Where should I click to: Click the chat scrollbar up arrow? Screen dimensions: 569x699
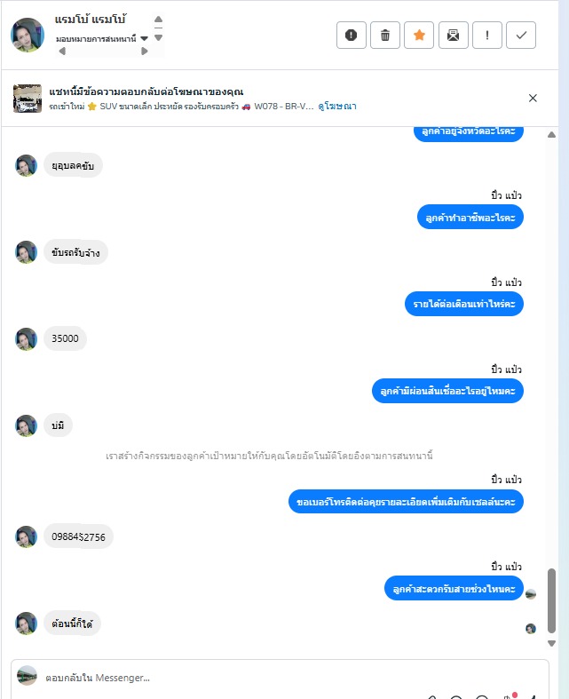click(x=551, y=135)
